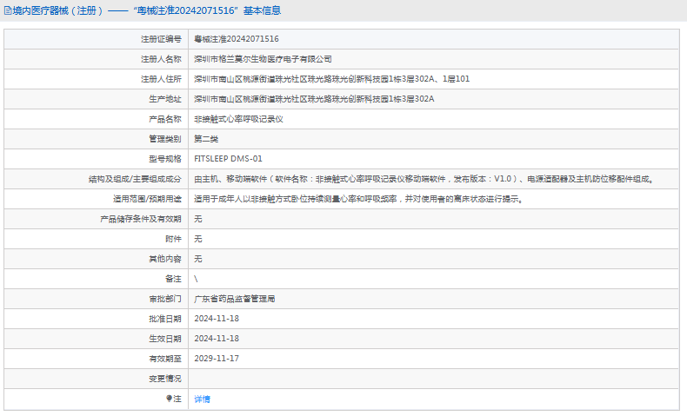This screenshot has width=687, height=416.
Task: Click approval date 2024-11-18 in 批准日期 row
Action: point(217,319)
